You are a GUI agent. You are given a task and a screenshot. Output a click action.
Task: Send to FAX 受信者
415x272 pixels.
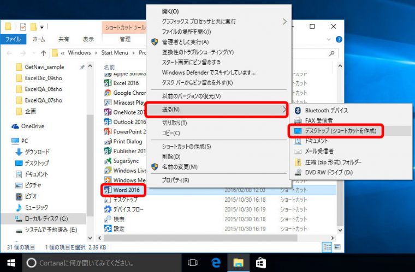(351, 120)
